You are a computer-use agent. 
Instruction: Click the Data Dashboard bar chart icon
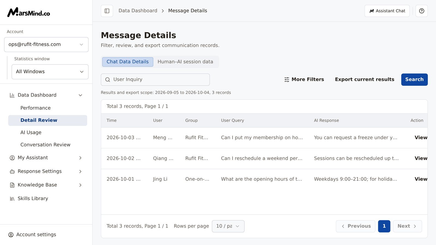(12, 95)
